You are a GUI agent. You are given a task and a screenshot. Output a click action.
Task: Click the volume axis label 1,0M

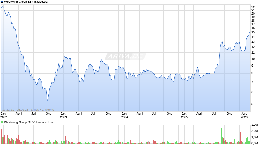pos(254,137)
